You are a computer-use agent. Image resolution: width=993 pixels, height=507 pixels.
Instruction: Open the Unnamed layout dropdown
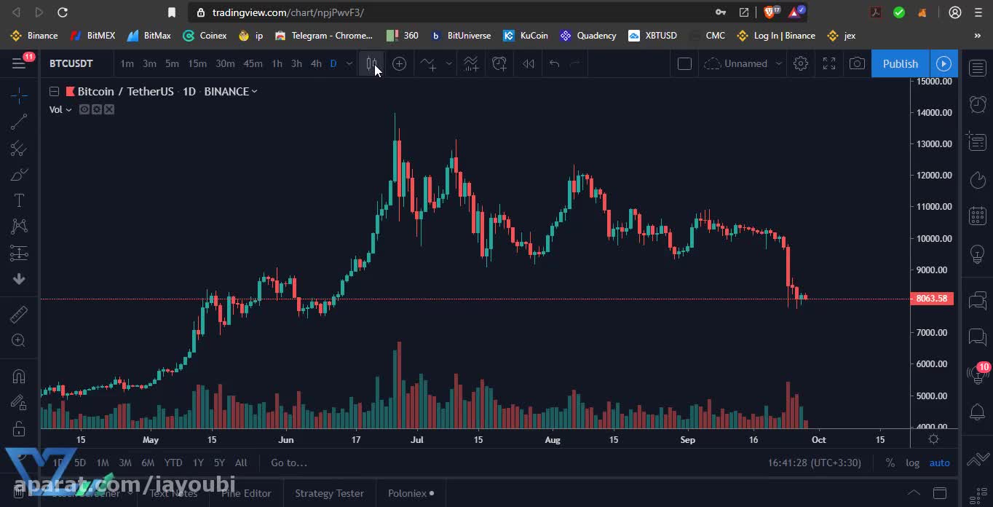[778, 63]
